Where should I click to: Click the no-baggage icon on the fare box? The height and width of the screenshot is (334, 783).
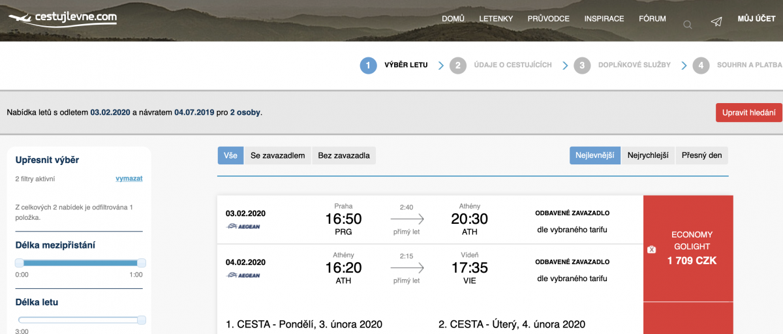(x=651, y=250)
